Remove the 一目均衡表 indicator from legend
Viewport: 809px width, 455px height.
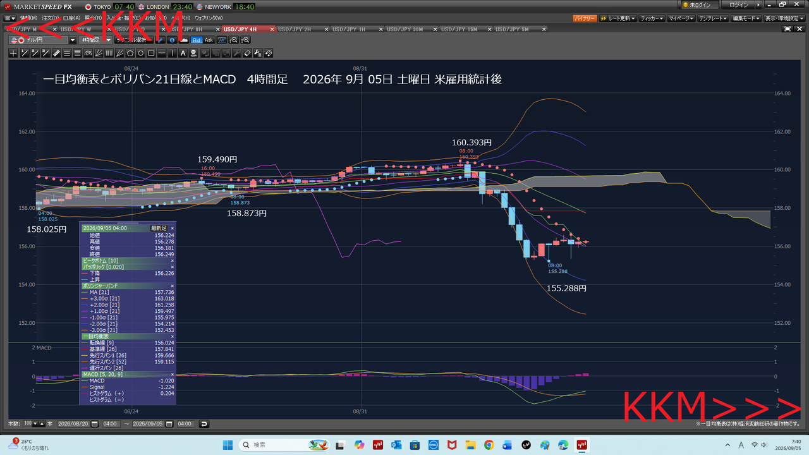point(172,336)
